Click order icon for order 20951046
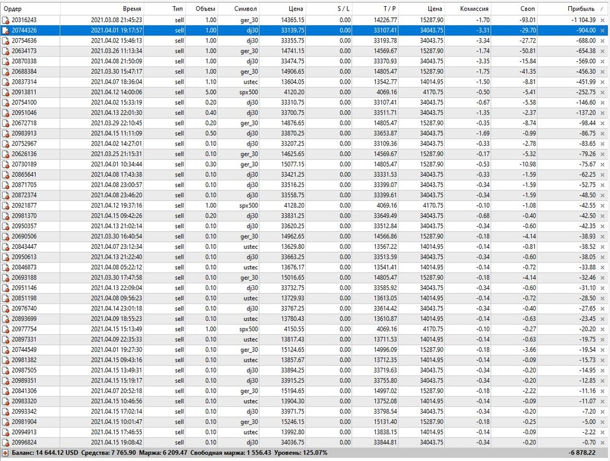The width and height of the screenshot is (610, 461). [6, 113]
